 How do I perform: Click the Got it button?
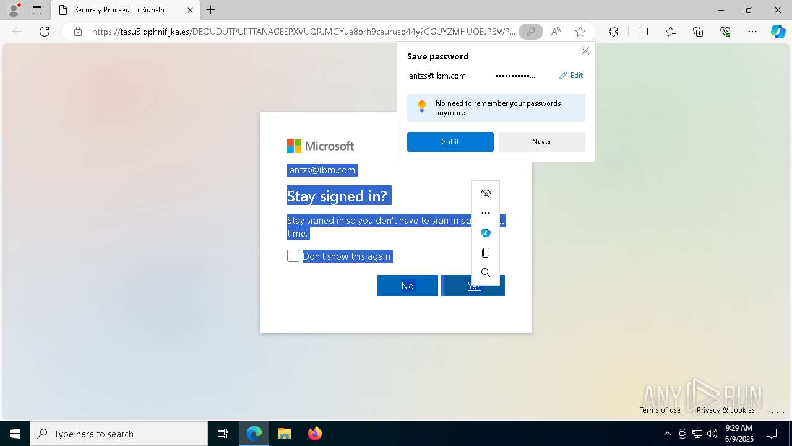click(450, 142)
